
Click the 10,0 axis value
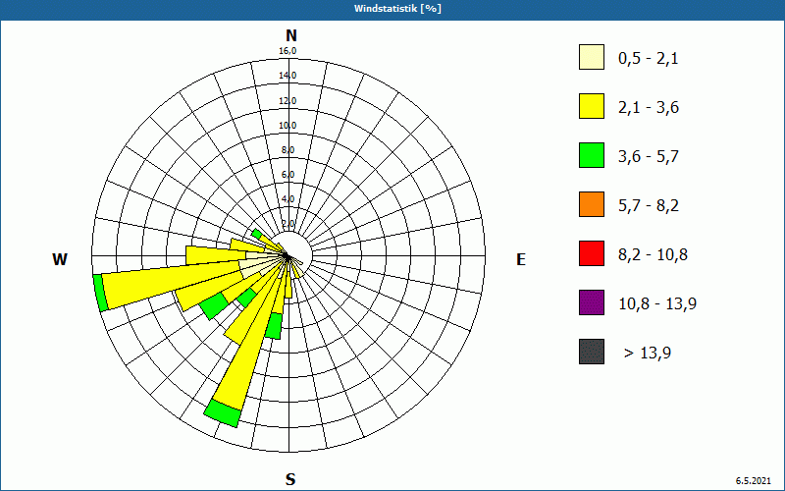(x=288, y=126)
